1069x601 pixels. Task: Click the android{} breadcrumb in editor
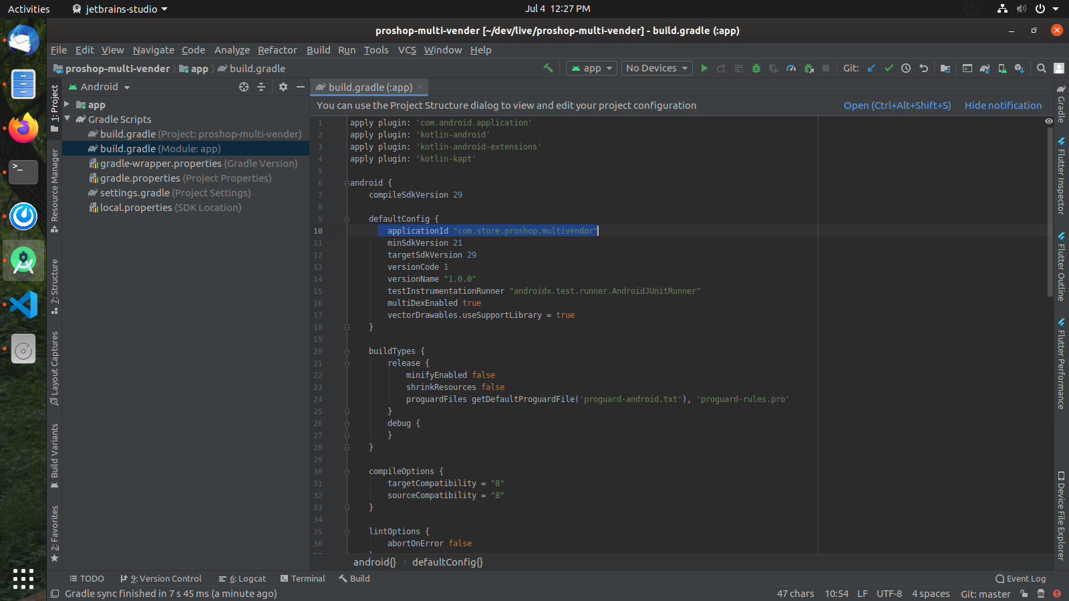pos(374,562)
